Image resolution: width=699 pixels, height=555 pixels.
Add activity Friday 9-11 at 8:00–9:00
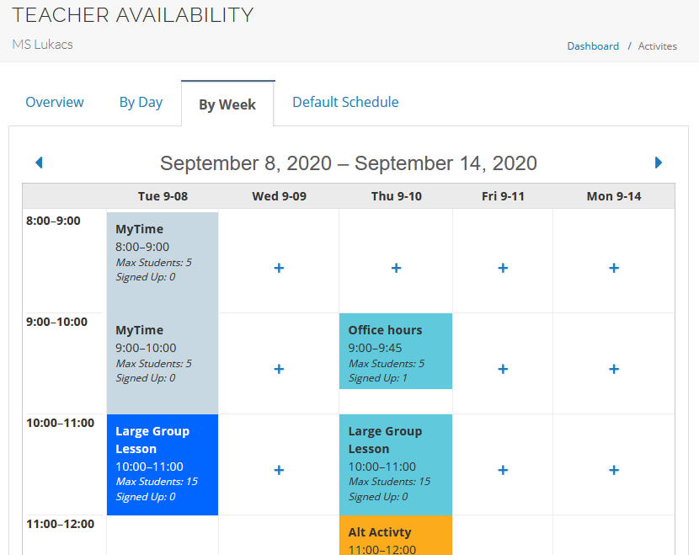point(503,268)
